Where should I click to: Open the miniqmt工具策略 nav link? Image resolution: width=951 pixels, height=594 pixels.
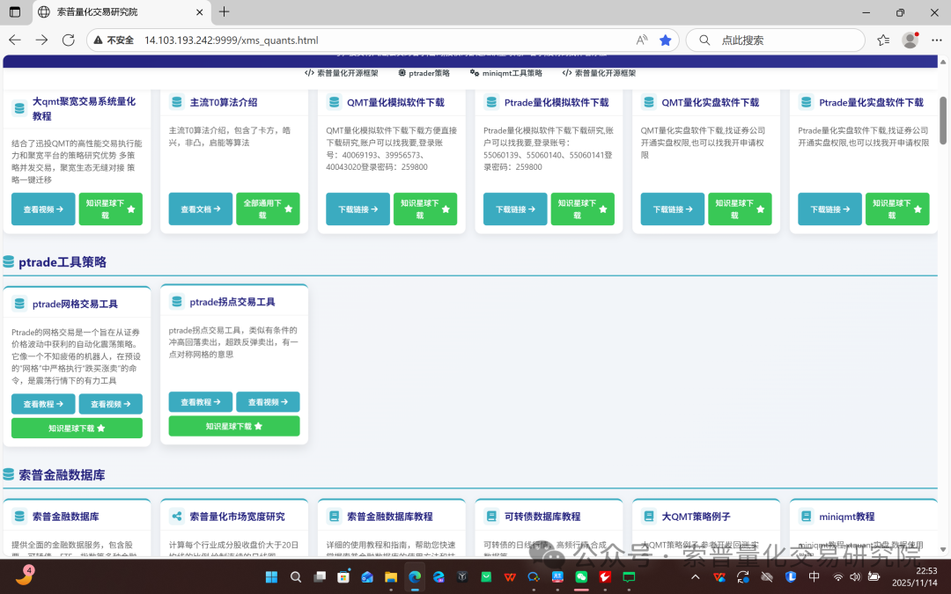point(505,73)
